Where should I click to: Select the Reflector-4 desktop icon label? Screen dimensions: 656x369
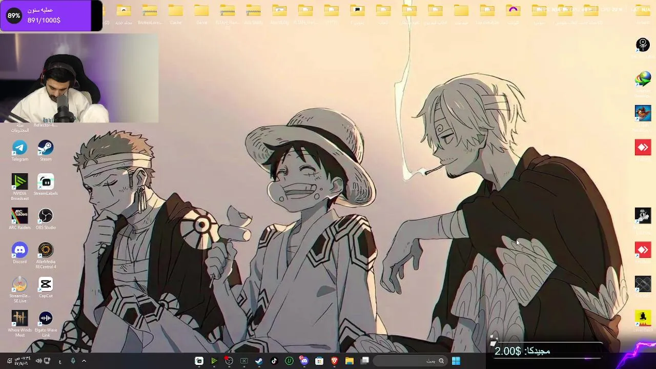46,125
